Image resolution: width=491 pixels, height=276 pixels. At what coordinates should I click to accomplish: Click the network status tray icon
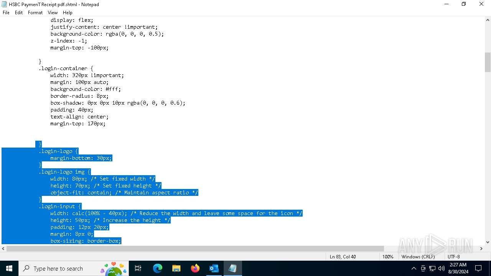pos(432,268)
